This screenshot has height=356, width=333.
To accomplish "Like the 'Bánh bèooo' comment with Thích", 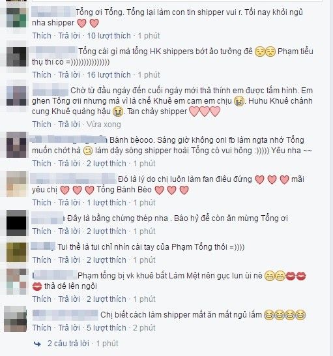I will click(x=42, y=164).
